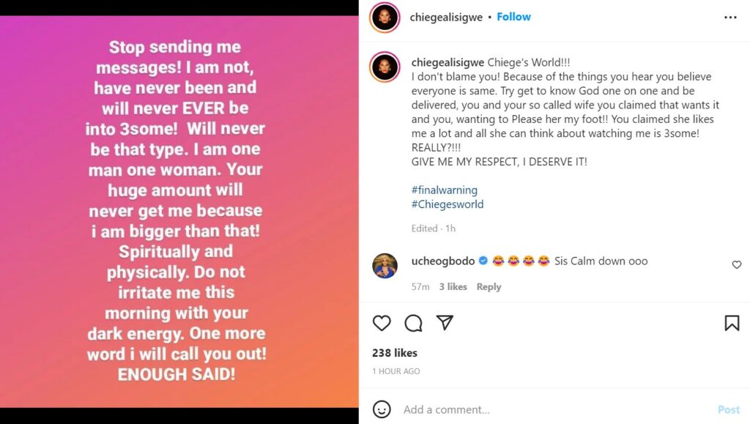Click Reply under uchenogbodo's comment
This screenshot has height=424, width=750.
[489, 287]
